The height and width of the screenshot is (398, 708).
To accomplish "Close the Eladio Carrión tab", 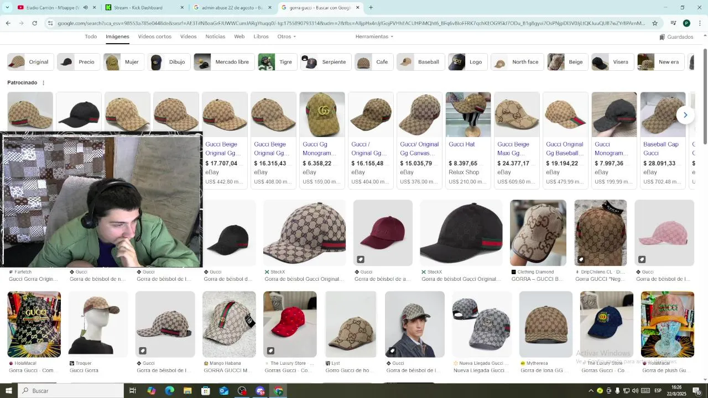I will point(94,8).
